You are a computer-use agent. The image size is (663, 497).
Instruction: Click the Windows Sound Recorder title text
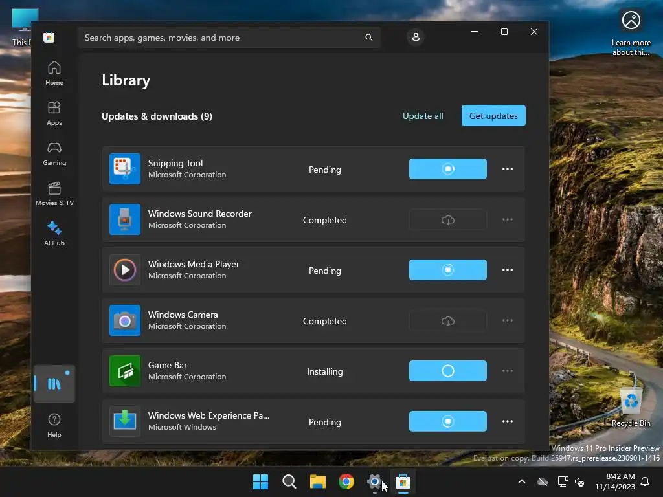(x=200, y=214)
